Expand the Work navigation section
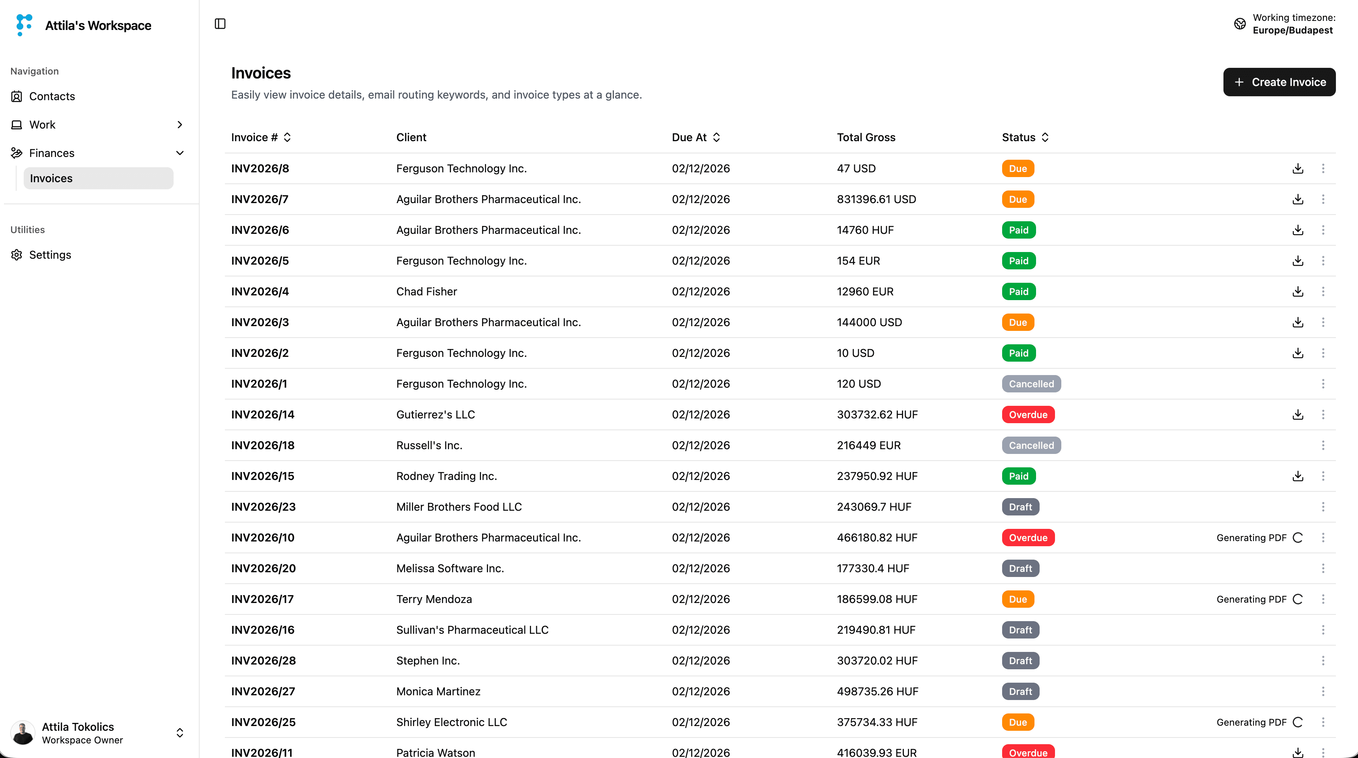The width and height of the screenshot is (1358, 758). pyautogui.click(x=180, y=124)
